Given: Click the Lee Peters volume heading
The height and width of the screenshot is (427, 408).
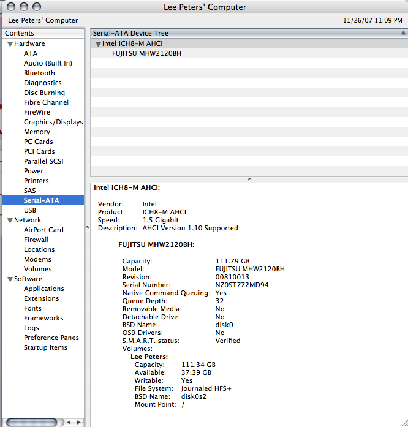Looking at the screenshot, I should click(x=149, y=357).
